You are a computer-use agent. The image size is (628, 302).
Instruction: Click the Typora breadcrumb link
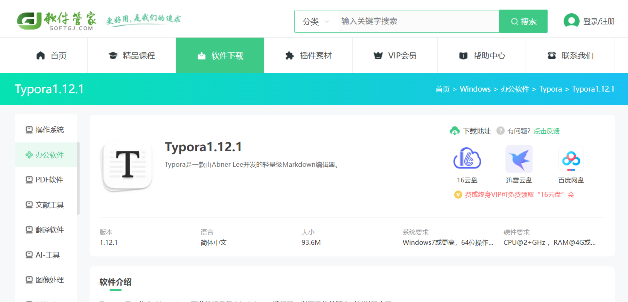550,89
